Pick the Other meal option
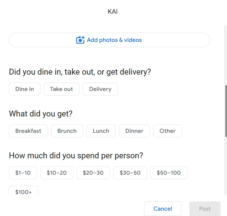The width and height of the screenshot is (227, 216). pyautogui.click(x=167, y=131)
